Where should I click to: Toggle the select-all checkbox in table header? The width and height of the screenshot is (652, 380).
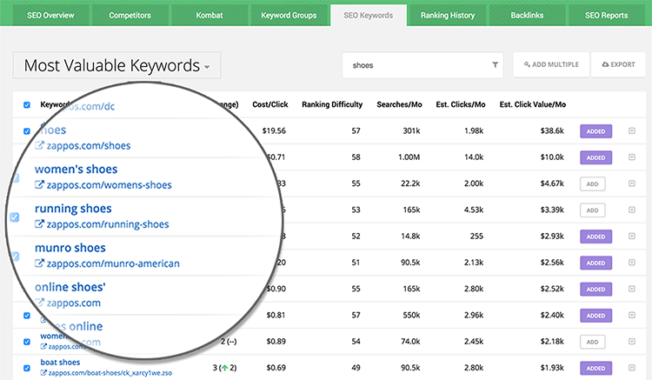27,105
